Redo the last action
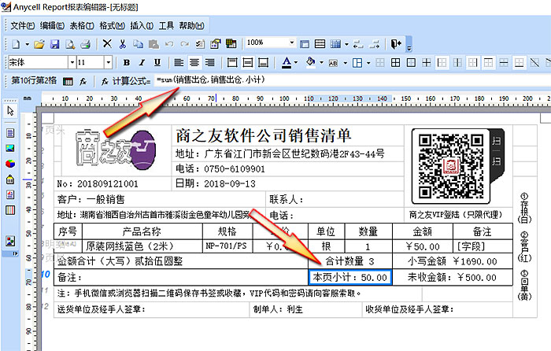The width and height of the screenshot is (551, 351). (184, 44)
